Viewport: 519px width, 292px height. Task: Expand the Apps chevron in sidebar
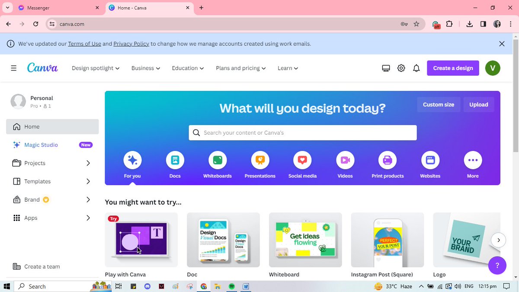click(x=88, y=218)
